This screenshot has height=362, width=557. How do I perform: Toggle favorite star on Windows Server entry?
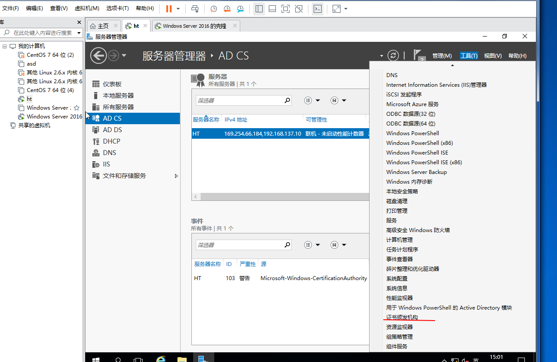(77, 108)
